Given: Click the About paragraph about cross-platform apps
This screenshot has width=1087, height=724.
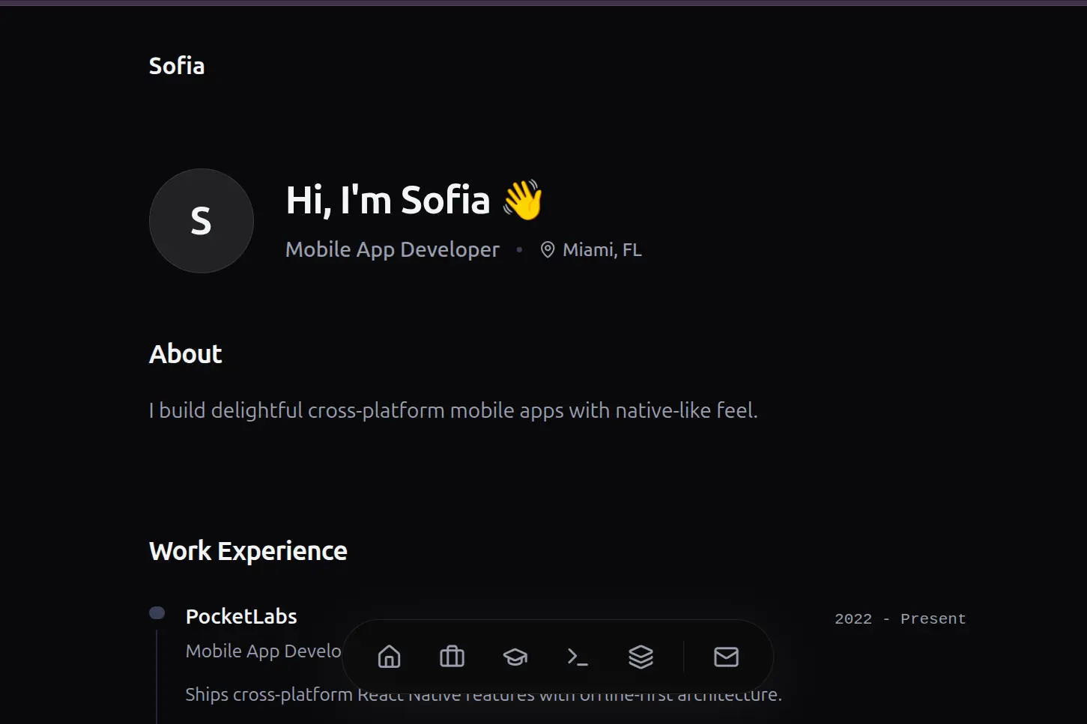Looking at the screenshot, I should pyautogui.click(x=453, y=410).
